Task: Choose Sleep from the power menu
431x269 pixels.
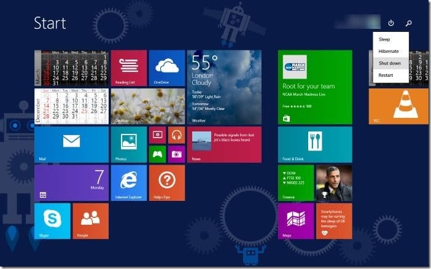Action: click(x=390, y=39)
